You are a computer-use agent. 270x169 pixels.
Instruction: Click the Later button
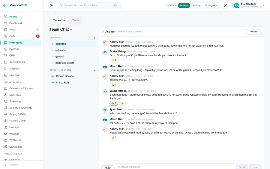(x=255, y=167)
